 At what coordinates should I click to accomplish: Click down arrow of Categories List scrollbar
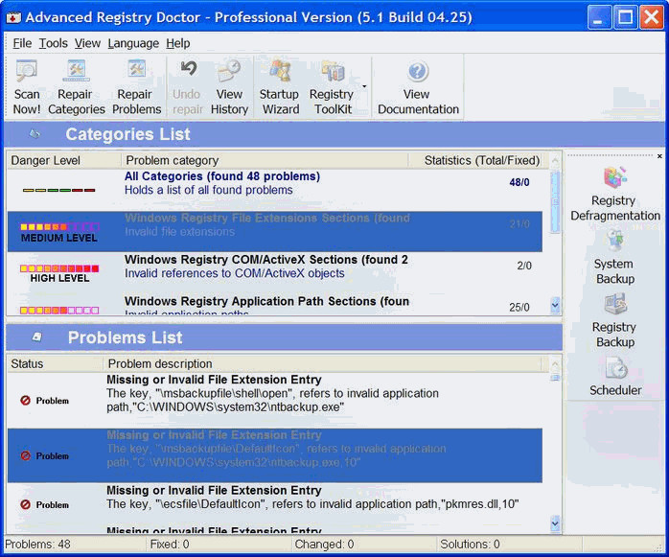coord(555,305)
